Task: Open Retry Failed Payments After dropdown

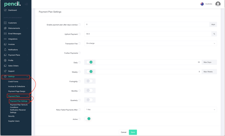Action: [150, 109]
